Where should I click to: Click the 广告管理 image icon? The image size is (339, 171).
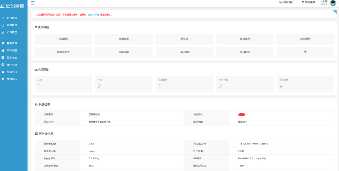3,32
